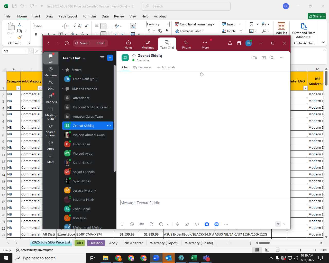Open the Attendance channel
The width and height of the screenshot is (329, 263).
(x=88, y=98)
